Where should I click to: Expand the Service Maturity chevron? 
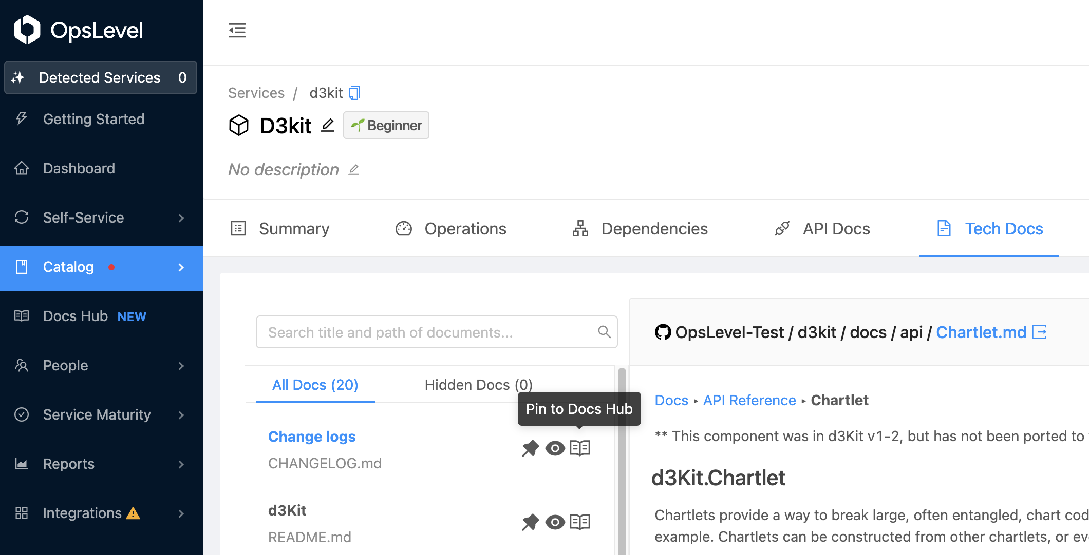181,415
